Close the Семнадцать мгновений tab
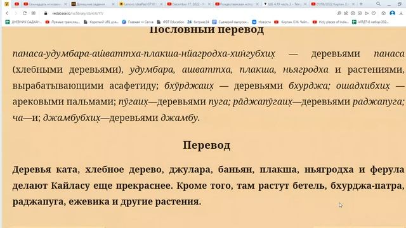This screenshot has width=406, height=228. pos(65,4)
